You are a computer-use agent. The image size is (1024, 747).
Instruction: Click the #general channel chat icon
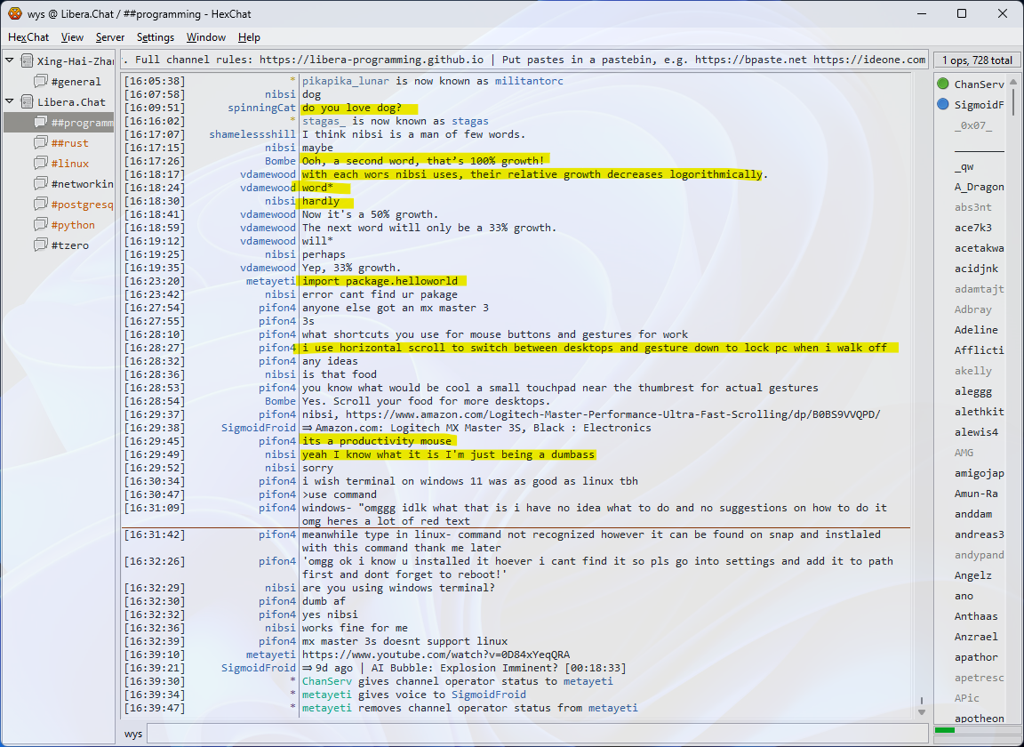point(41,82)
